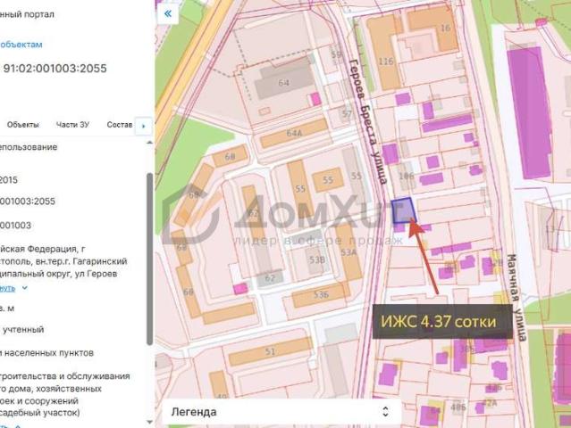Click building 53Б on the map

(x=321, y=294)
